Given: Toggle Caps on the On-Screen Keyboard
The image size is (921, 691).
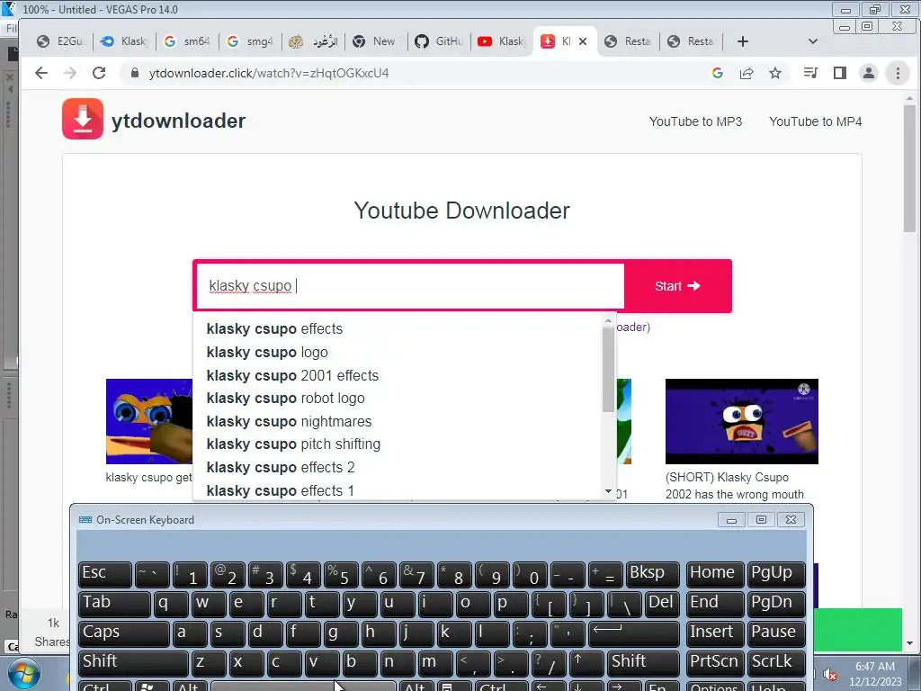Looking at the screenshot, I should point(124,633).
